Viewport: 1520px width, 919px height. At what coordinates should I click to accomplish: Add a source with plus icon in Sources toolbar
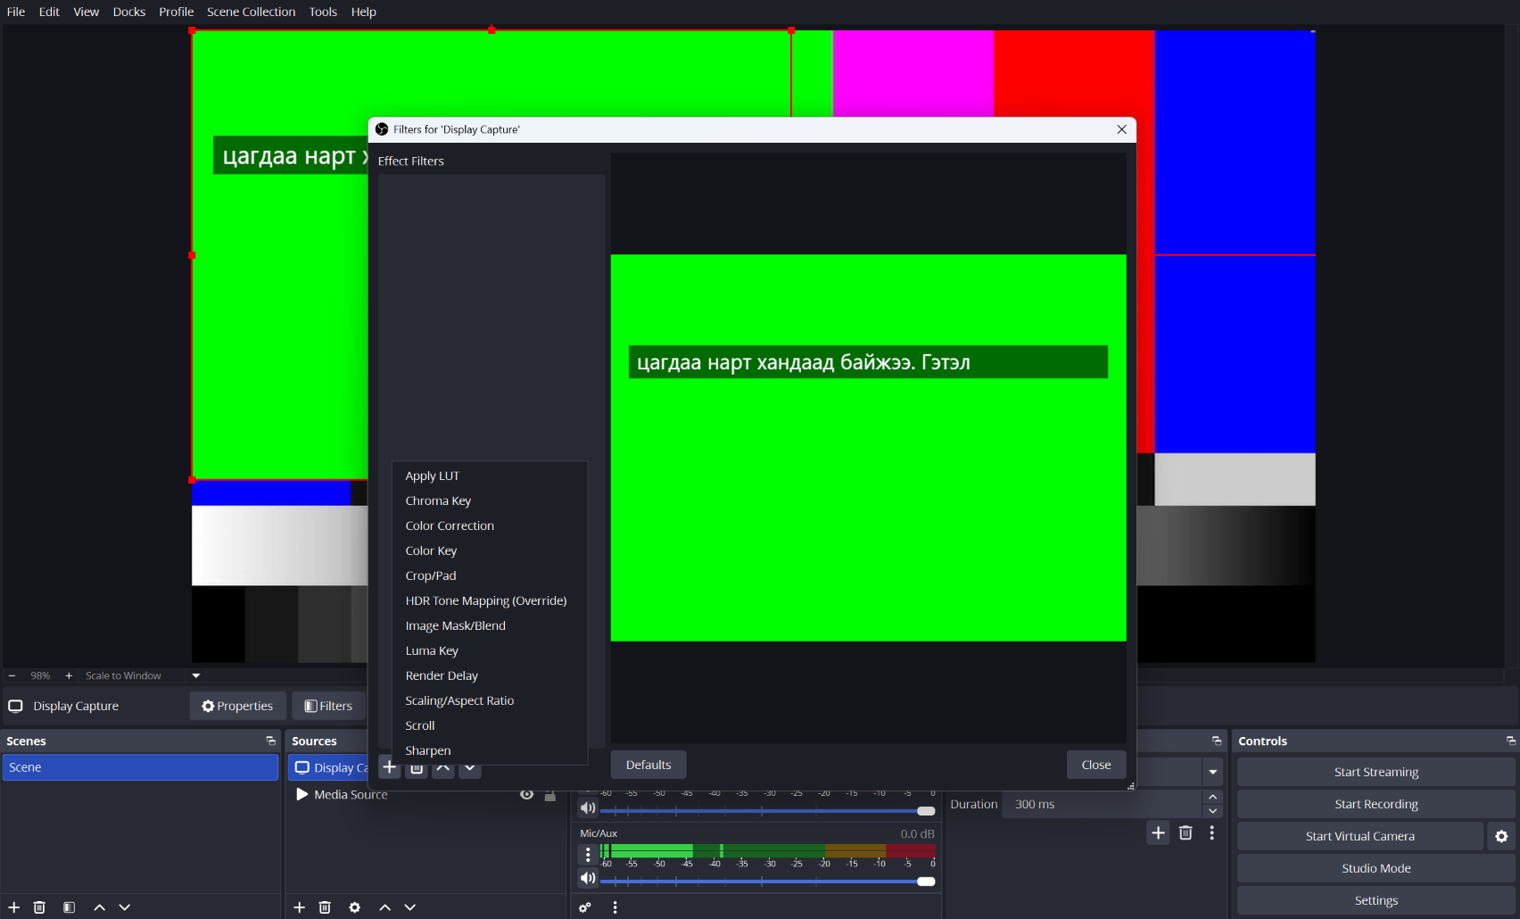300,907
